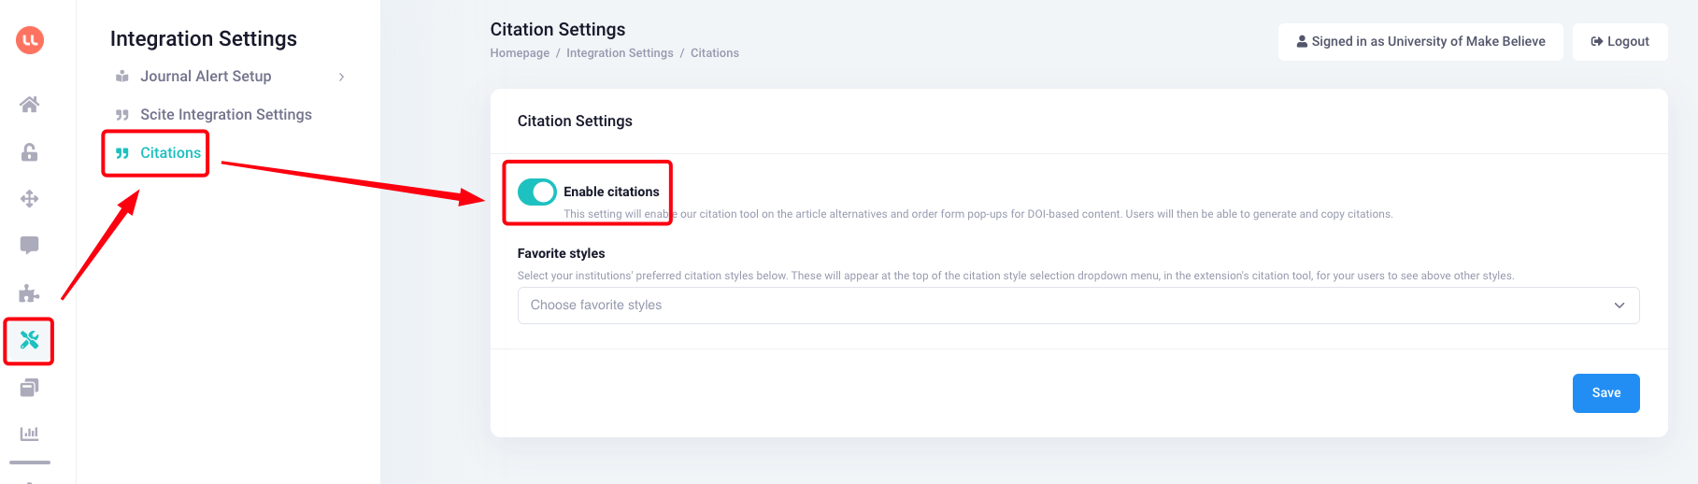1698x484 pixels.
Task: Open the Choose favorite styles dropdown
Action: coord(1078,306)
